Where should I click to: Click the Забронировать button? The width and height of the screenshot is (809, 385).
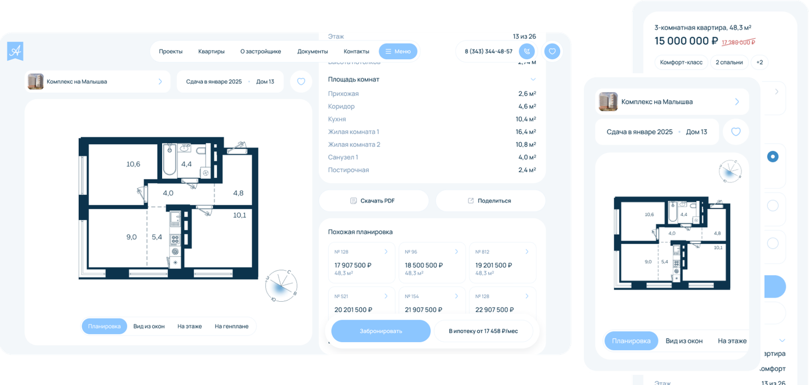click(x=381, y=331)
